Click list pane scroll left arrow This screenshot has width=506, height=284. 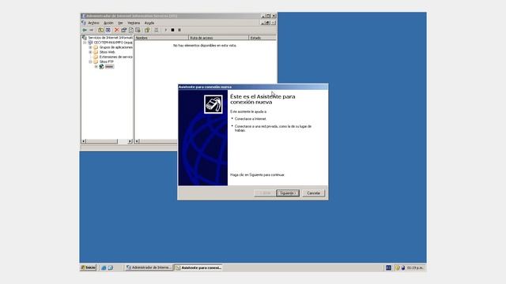137,141
